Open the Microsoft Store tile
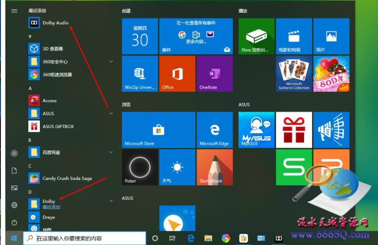The width and height of the screenshot is (378, 245). click(x=158, y=130)
